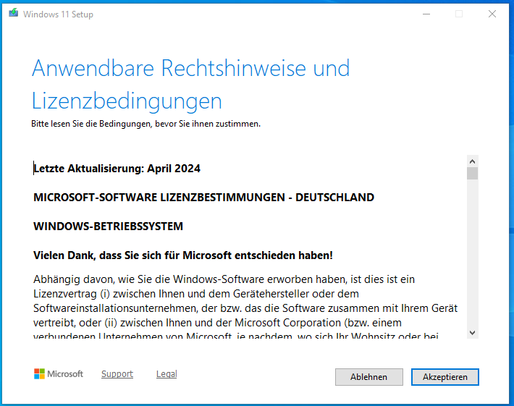Screen dimensions: 514x406
Task: Click the empty scrollbar track below the thumb
Action: 472,253
